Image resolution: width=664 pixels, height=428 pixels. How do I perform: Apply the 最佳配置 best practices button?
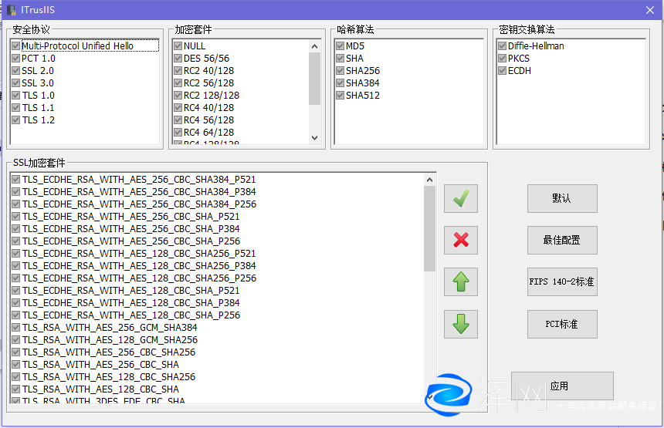coord(562,240)
